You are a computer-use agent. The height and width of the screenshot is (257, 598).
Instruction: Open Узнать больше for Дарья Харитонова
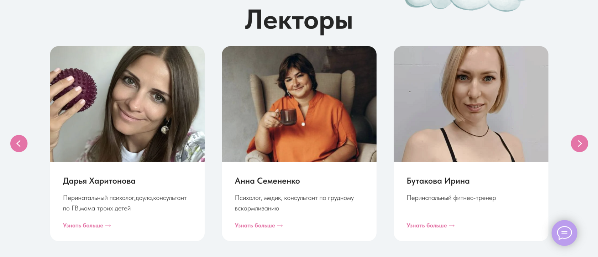pos(87,226)
